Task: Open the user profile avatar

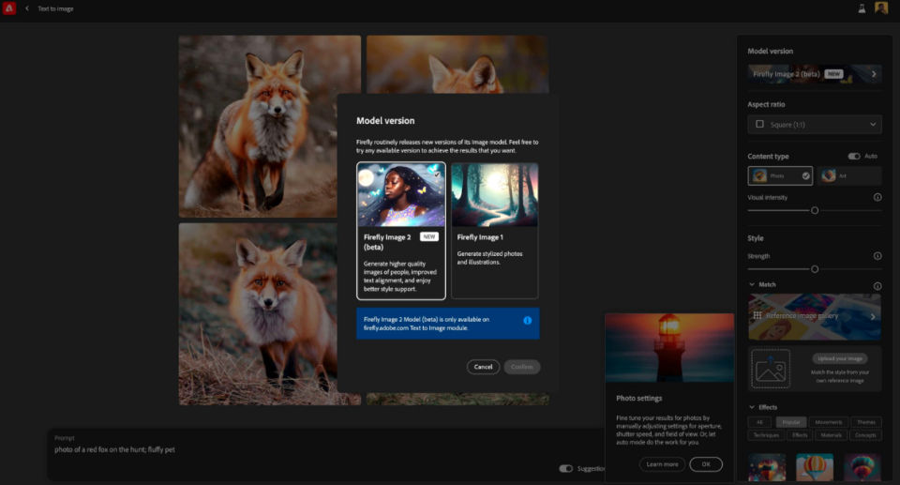Action: pyautogui.click(x=881, y=8)
